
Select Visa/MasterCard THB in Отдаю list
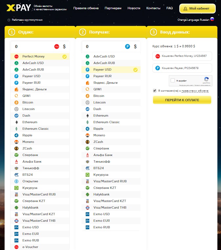tap(40, 221)
